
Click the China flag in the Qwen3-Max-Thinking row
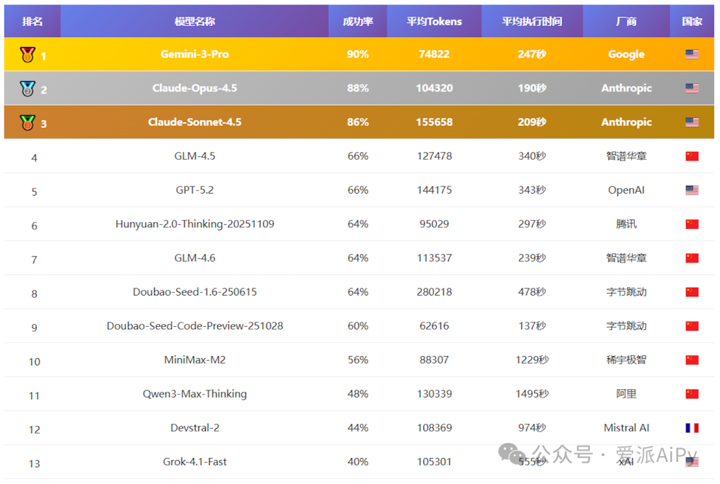(x=692, y=393)
